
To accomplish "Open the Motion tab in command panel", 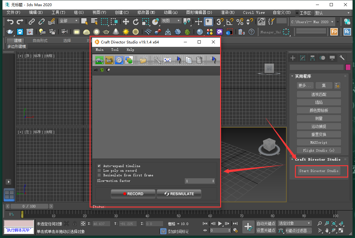I will click(322, 58).
